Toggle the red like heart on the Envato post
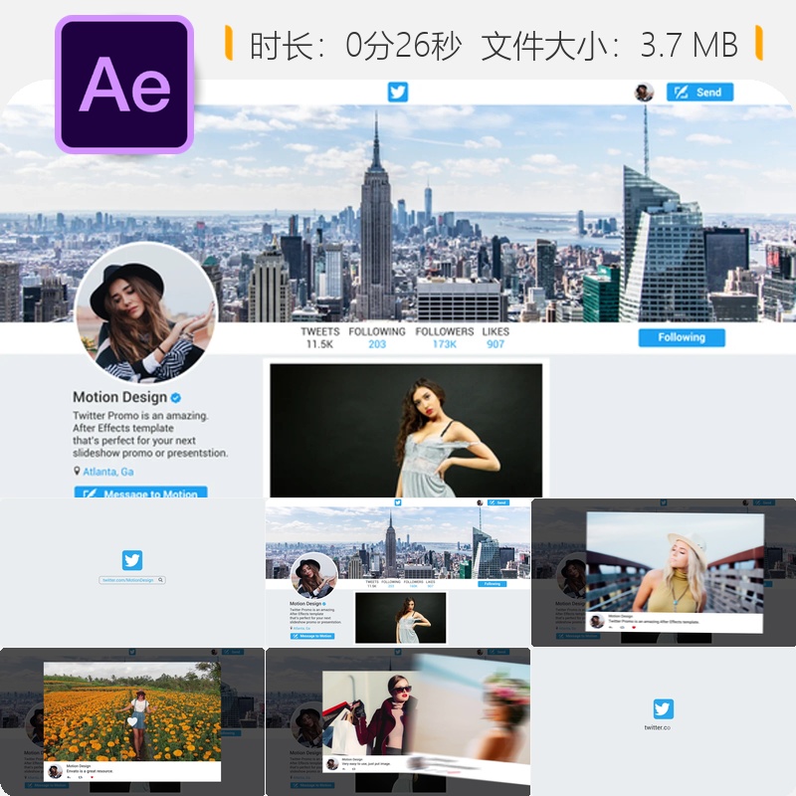This screenshot has height=796, width=796. pyautogui.click(x=92, y=779)
